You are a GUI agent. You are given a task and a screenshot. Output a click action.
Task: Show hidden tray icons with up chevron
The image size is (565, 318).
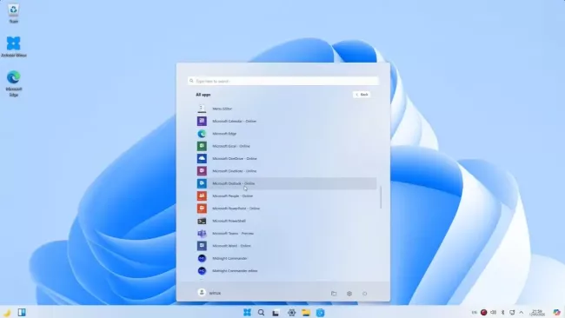pos(521,312)
